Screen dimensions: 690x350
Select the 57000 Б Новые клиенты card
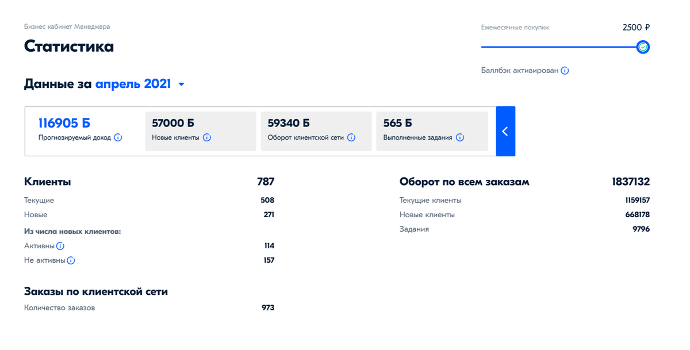201,131
